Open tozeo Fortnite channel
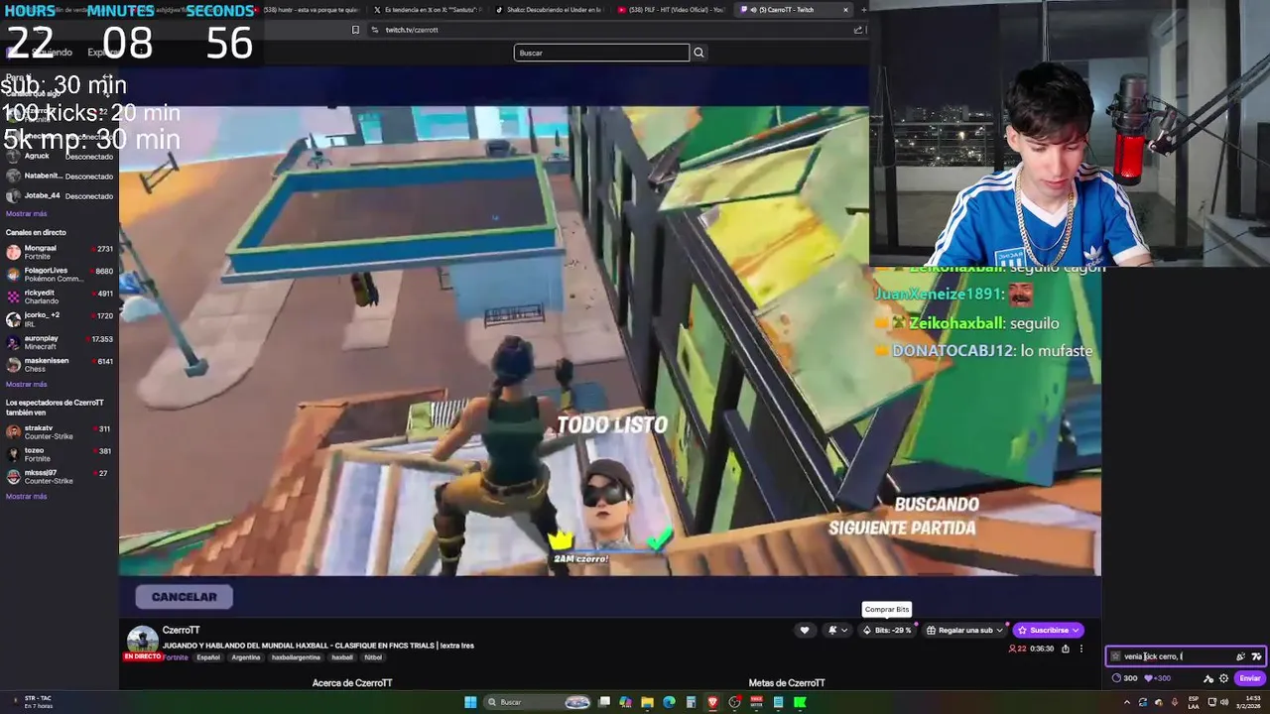Viewport: 1270px width, 714px height. point(60,454)
